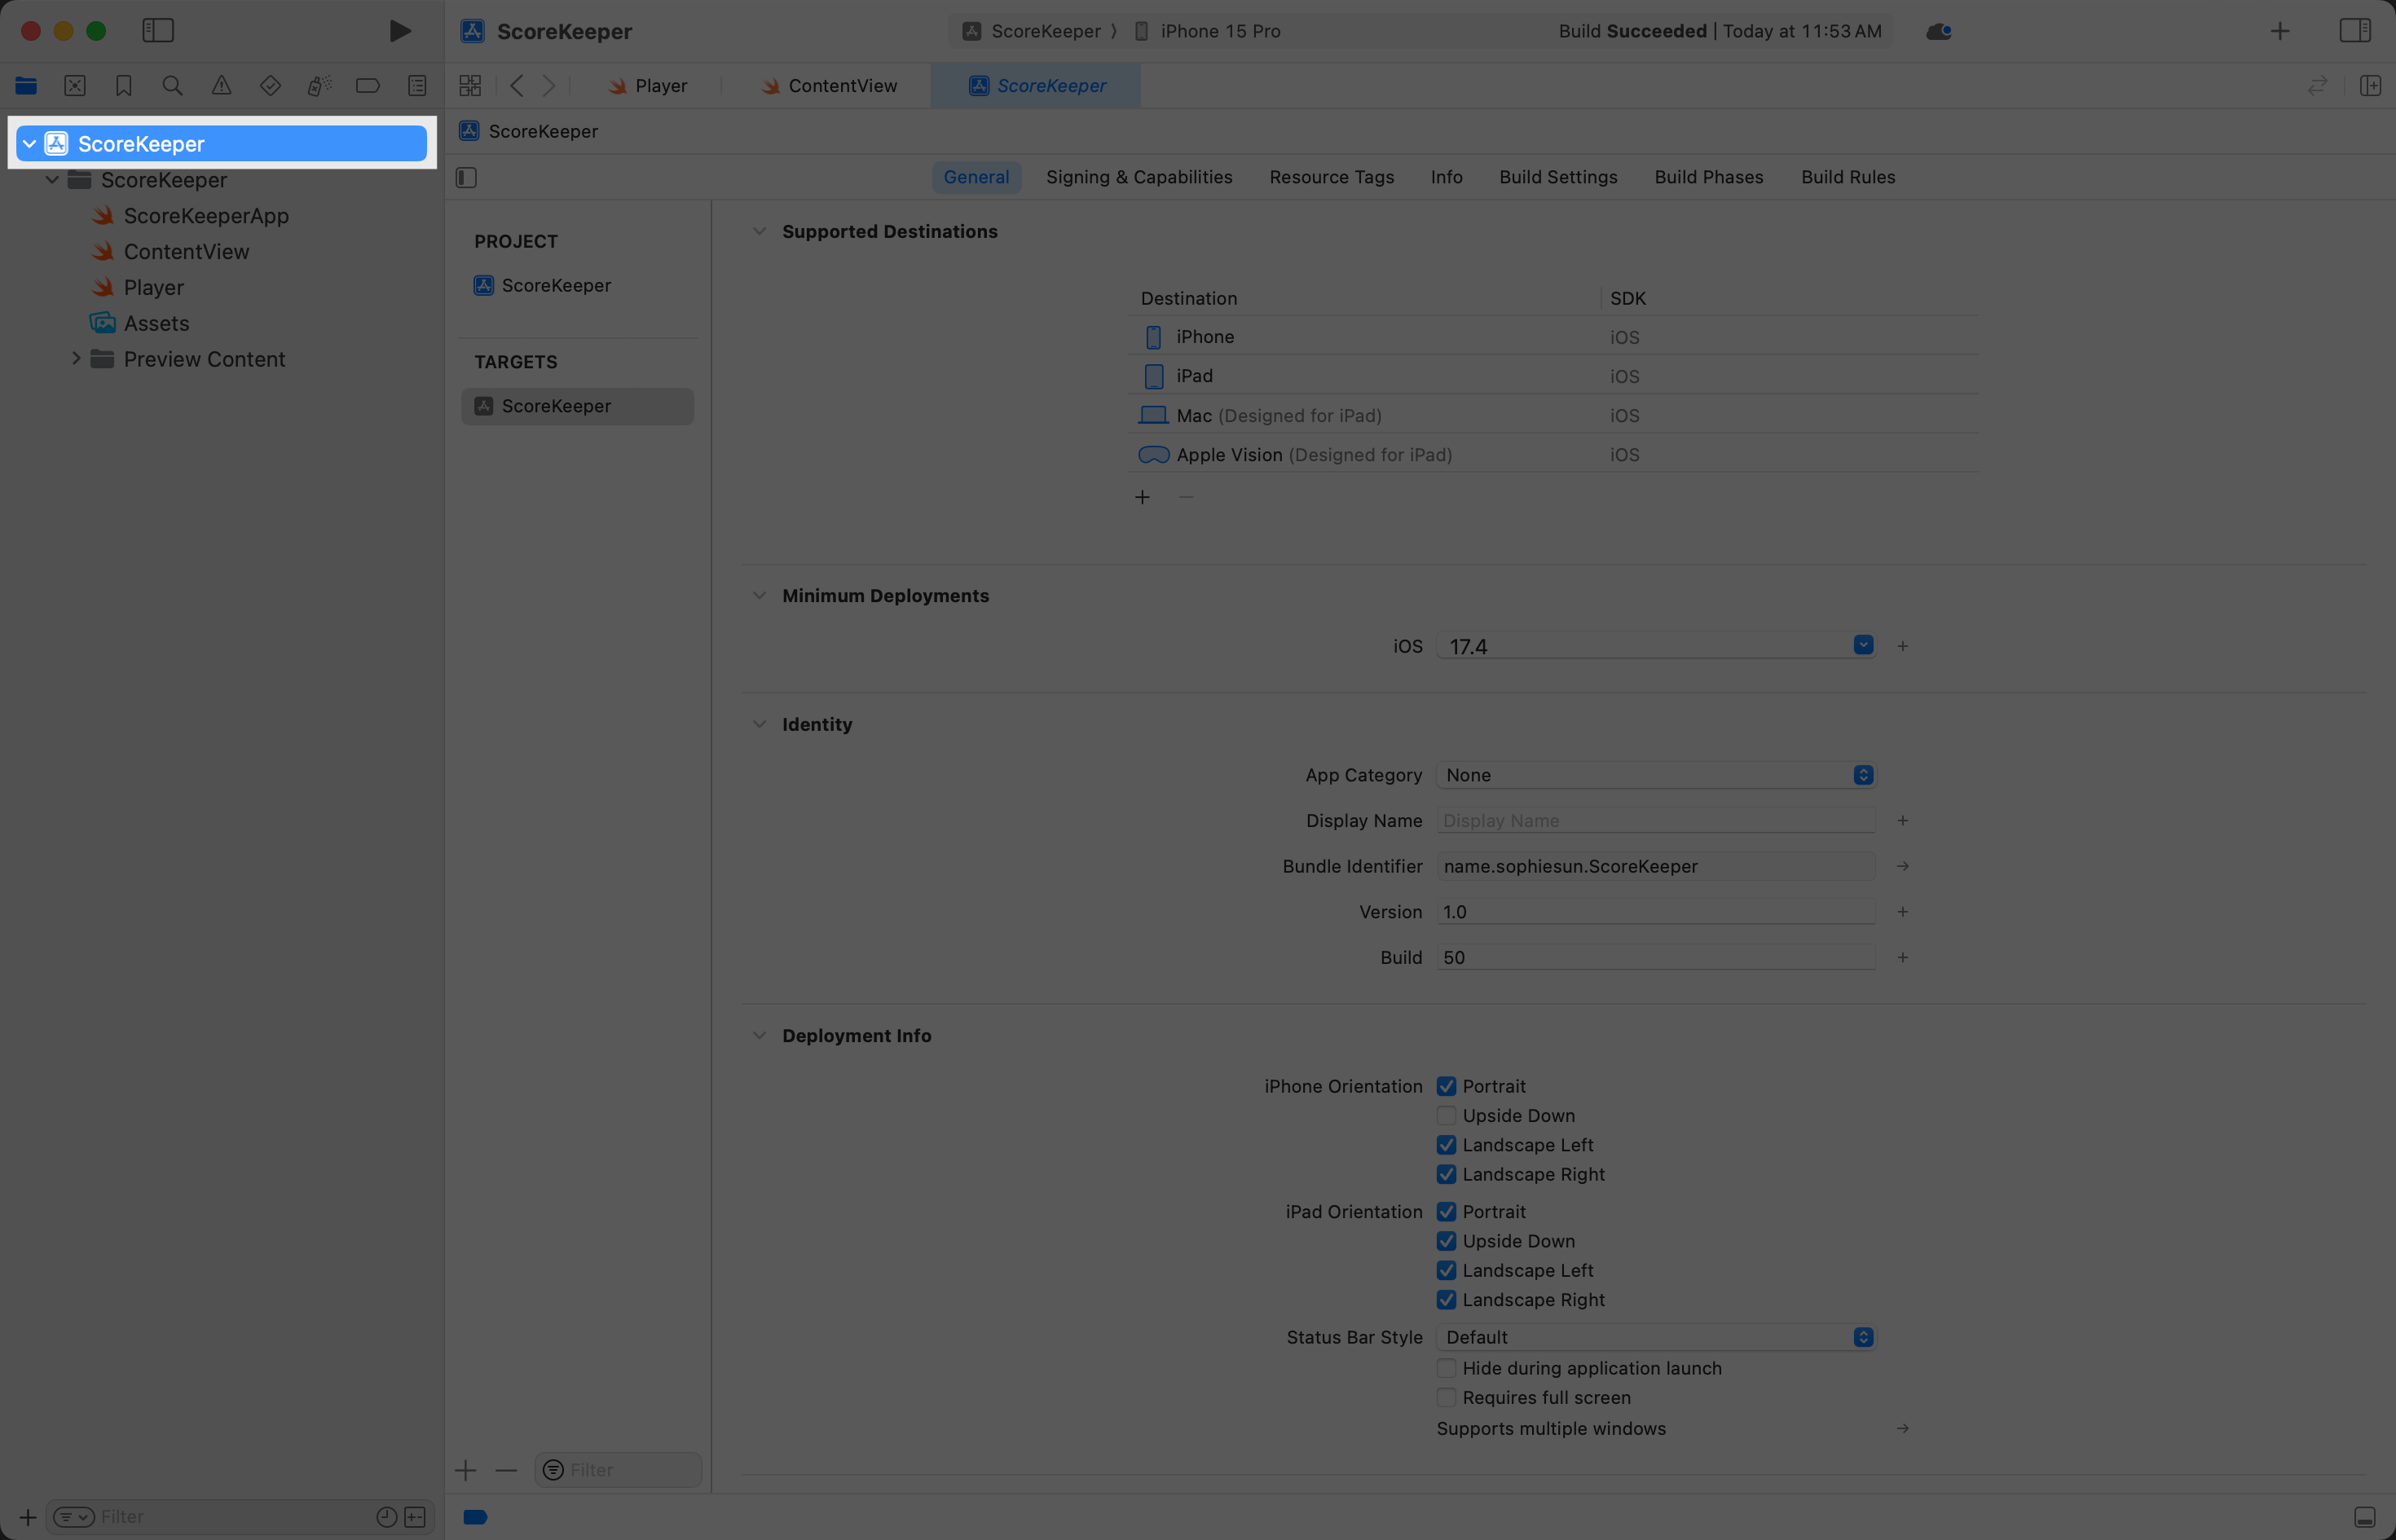Screen dimensions: 2396x1540
Task: Open the Bookmark navigator icon
Action: [x=124, y=86]
